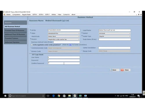Screen dimensions: 145x109
Task: Open the blue app icon after Excel
Action: pyautogui.click(x=86, y=96)
